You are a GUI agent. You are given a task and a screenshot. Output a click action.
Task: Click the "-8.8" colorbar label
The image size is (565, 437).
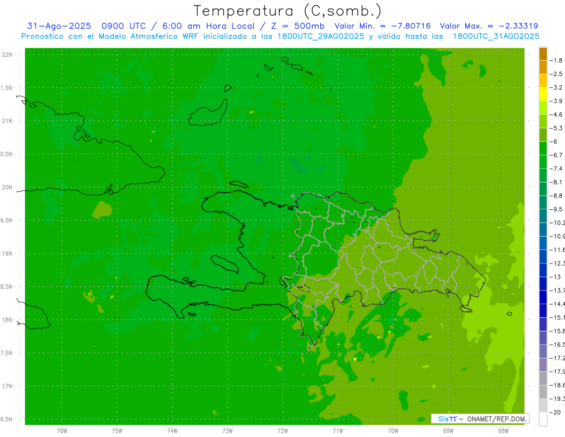click(x=557, y=196)
